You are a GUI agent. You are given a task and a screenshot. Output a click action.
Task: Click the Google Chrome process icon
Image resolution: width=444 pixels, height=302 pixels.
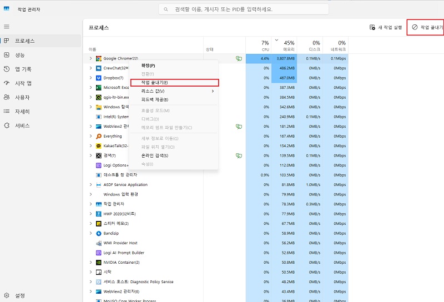(99, 59)
